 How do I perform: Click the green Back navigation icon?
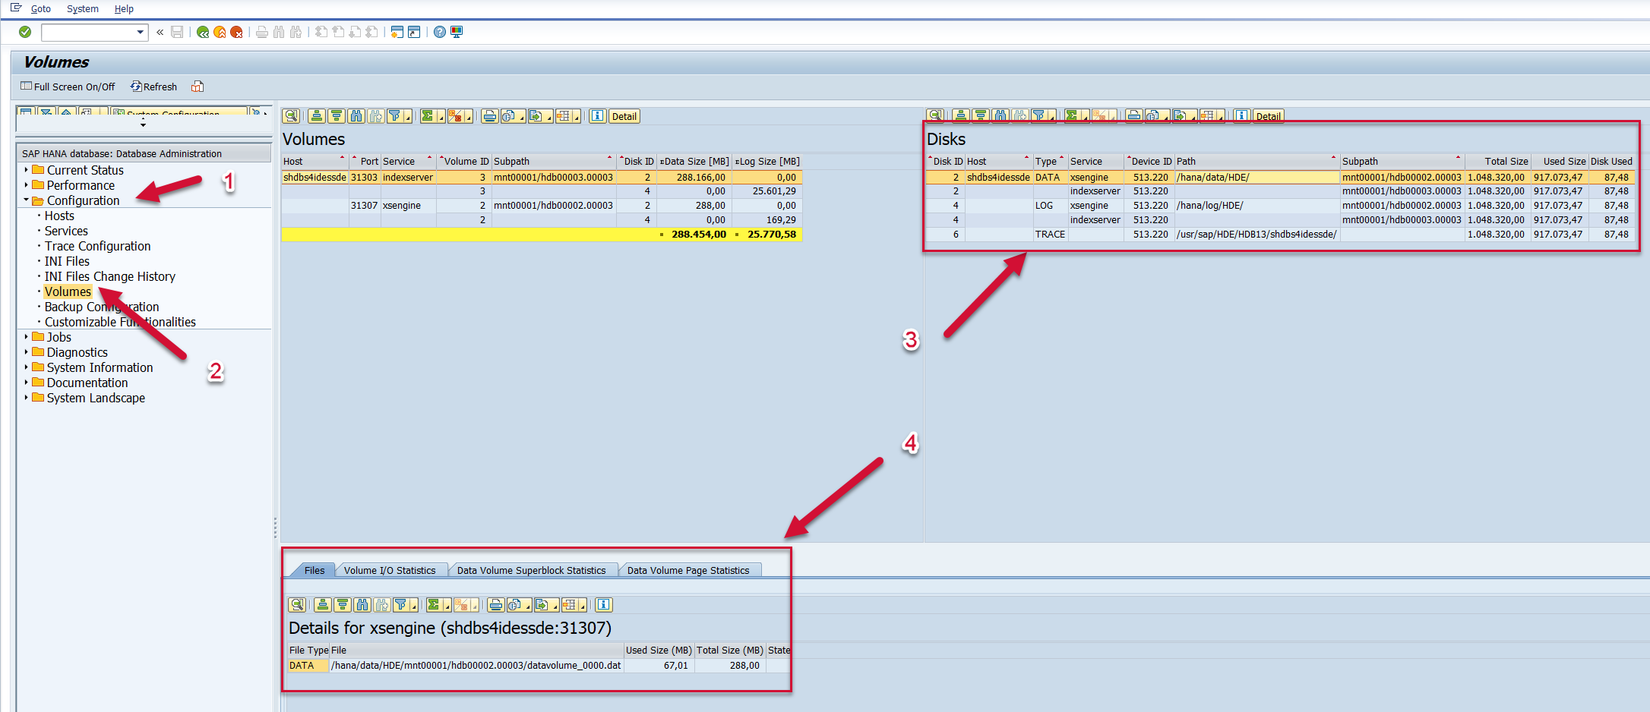[203, 32]
